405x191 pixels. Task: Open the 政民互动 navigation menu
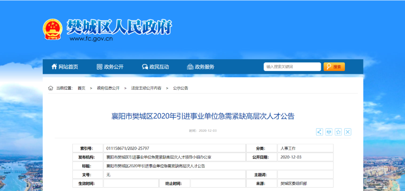click(x=159, y=67)
